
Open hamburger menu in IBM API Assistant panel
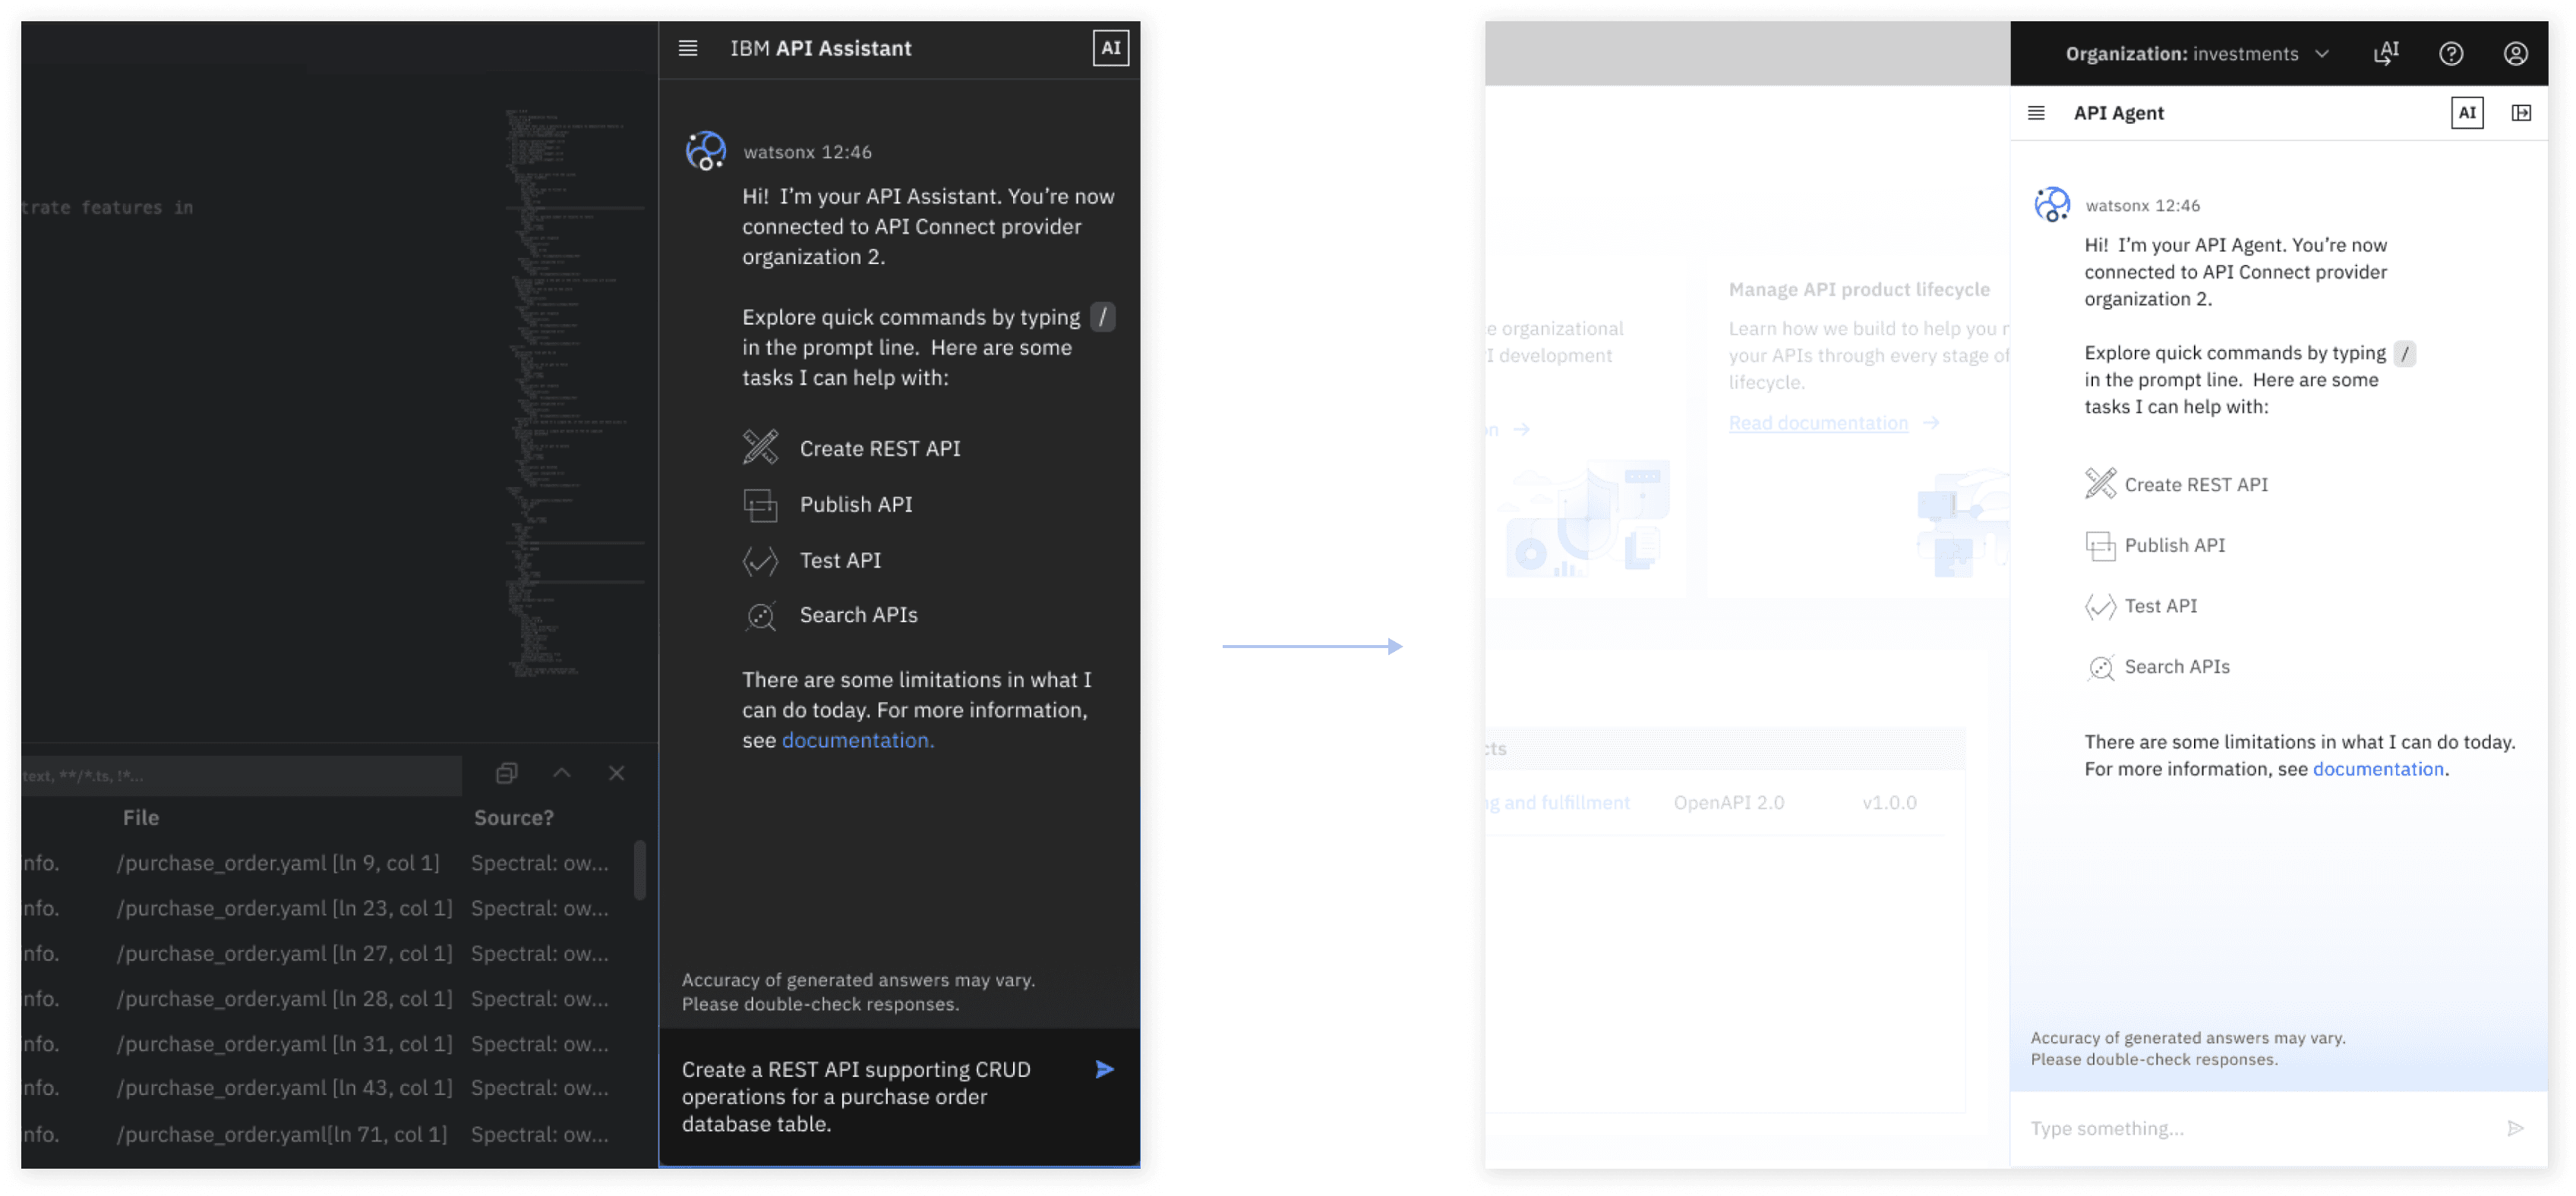coord(688,48)
